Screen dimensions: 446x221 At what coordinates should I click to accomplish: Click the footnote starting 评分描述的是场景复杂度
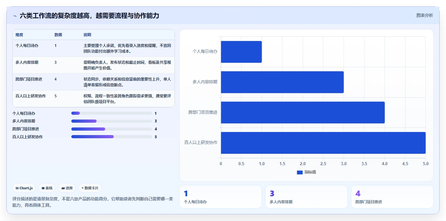(x=92, y=202)
